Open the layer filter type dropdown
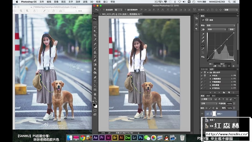This screenshot has width=252, height=142. point(206,99)
